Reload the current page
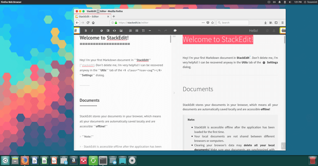318x166 pixels. click(x=88, y=23)
